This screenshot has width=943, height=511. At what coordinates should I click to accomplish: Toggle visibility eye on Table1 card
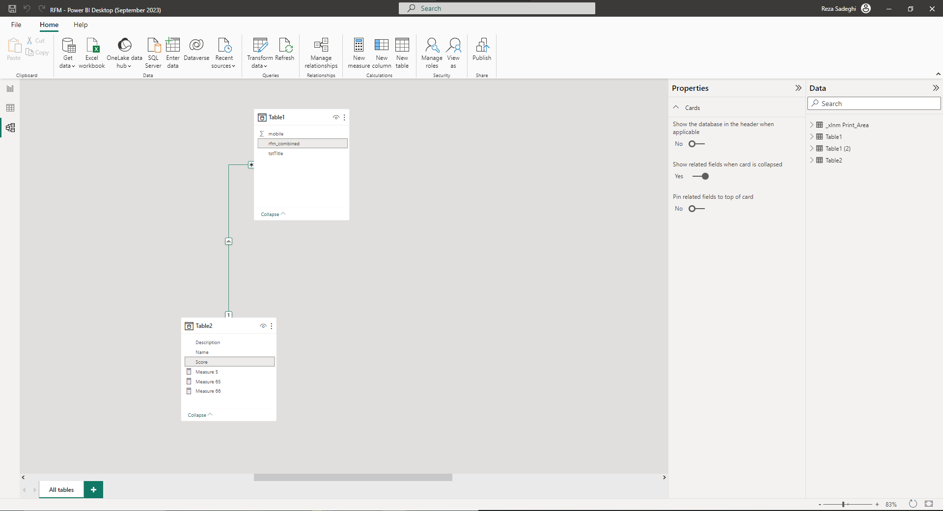click(336, 117)
